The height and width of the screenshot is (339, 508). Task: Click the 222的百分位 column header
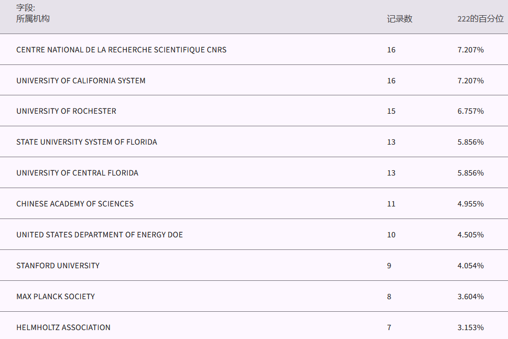[x=480, y=19]
